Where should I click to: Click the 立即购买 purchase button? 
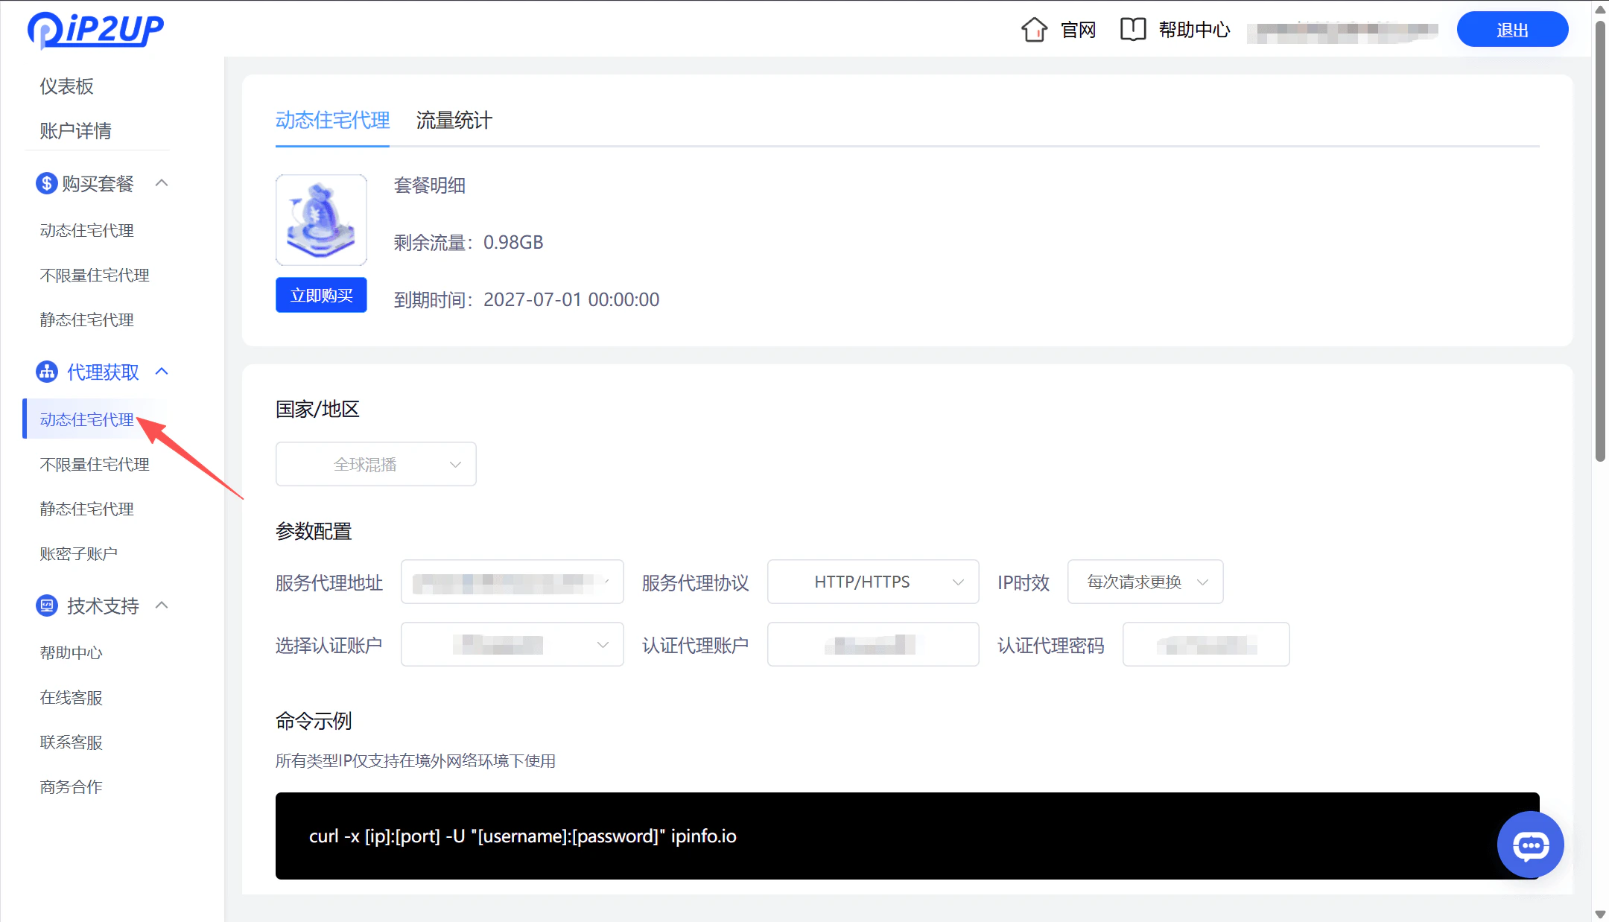(320, 295)
